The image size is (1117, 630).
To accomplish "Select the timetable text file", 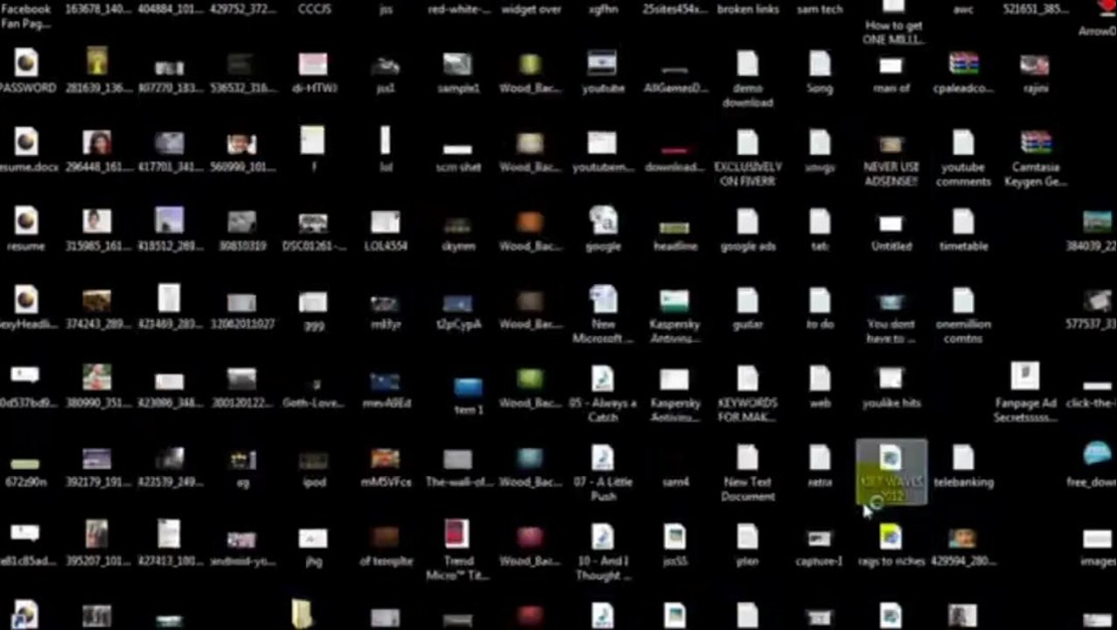I will pos(963,220).
